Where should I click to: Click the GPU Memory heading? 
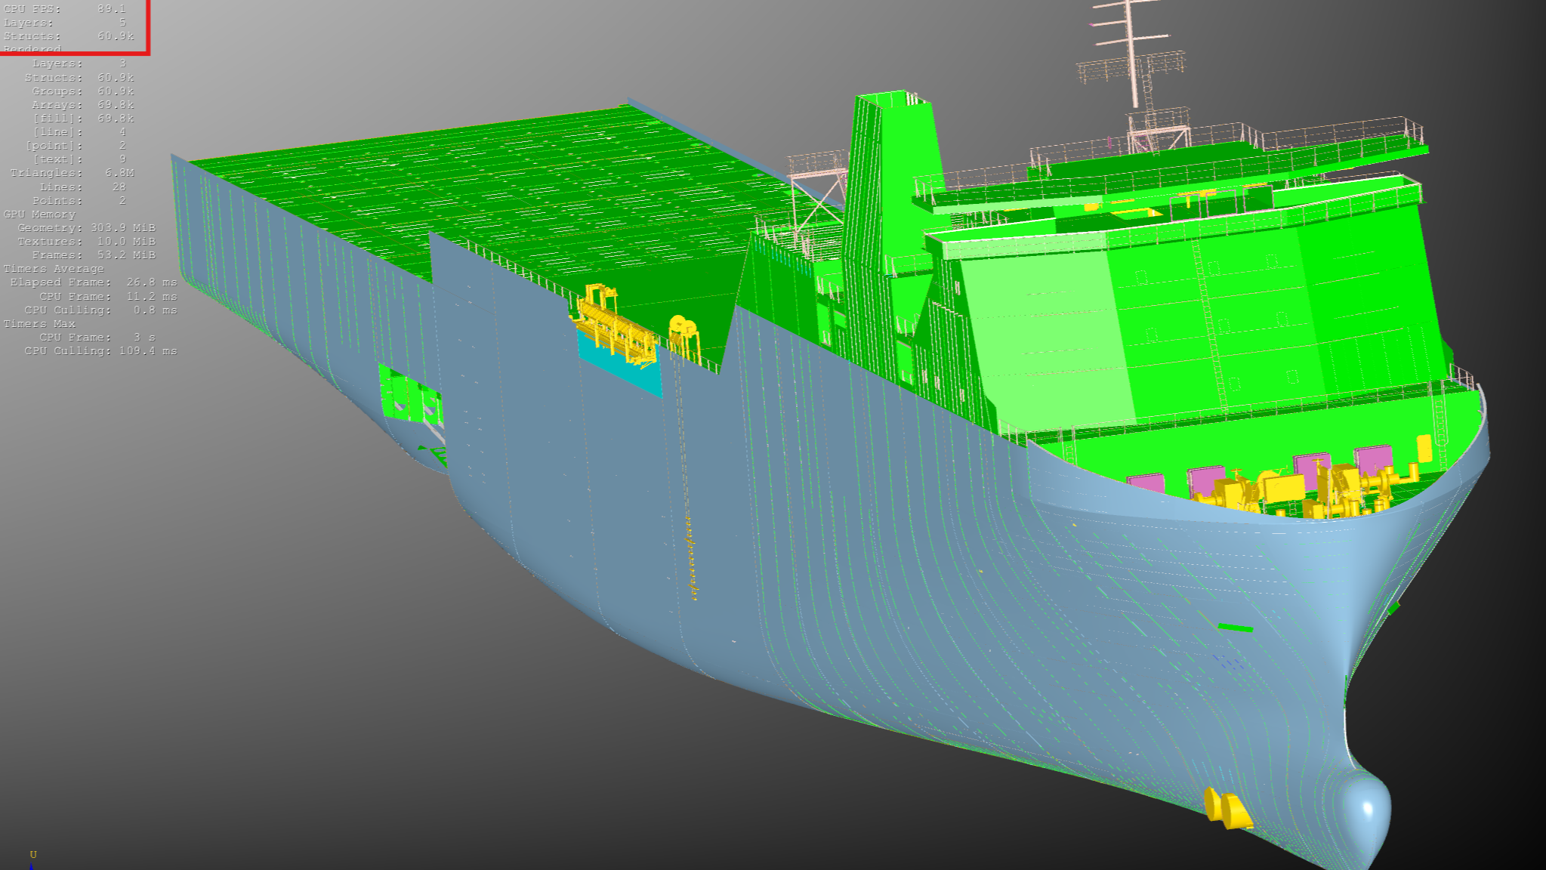pos(39,214)
